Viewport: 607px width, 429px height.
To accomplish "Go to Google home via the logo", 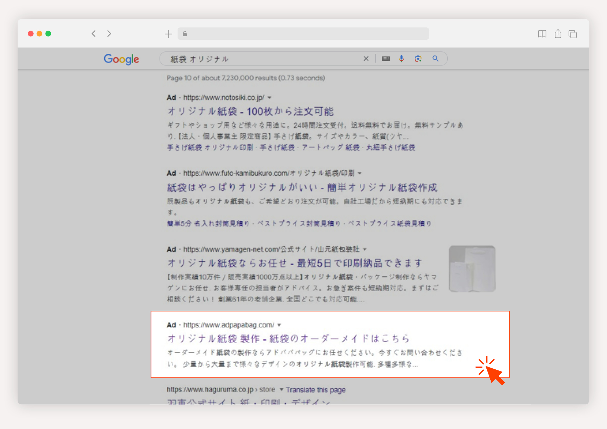I will tap(121, 59).
